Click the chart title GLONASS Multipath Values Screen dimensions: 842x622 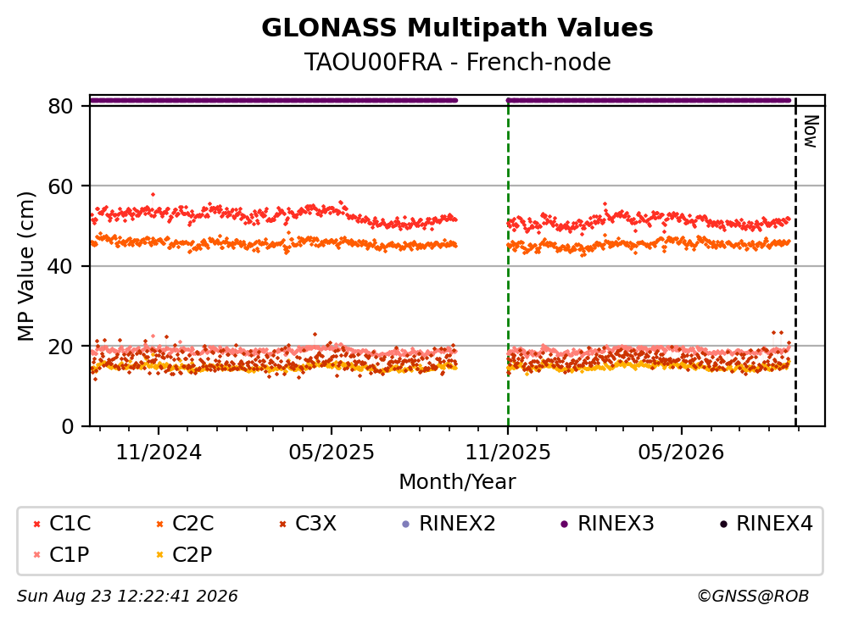click(x=457, y=28)
